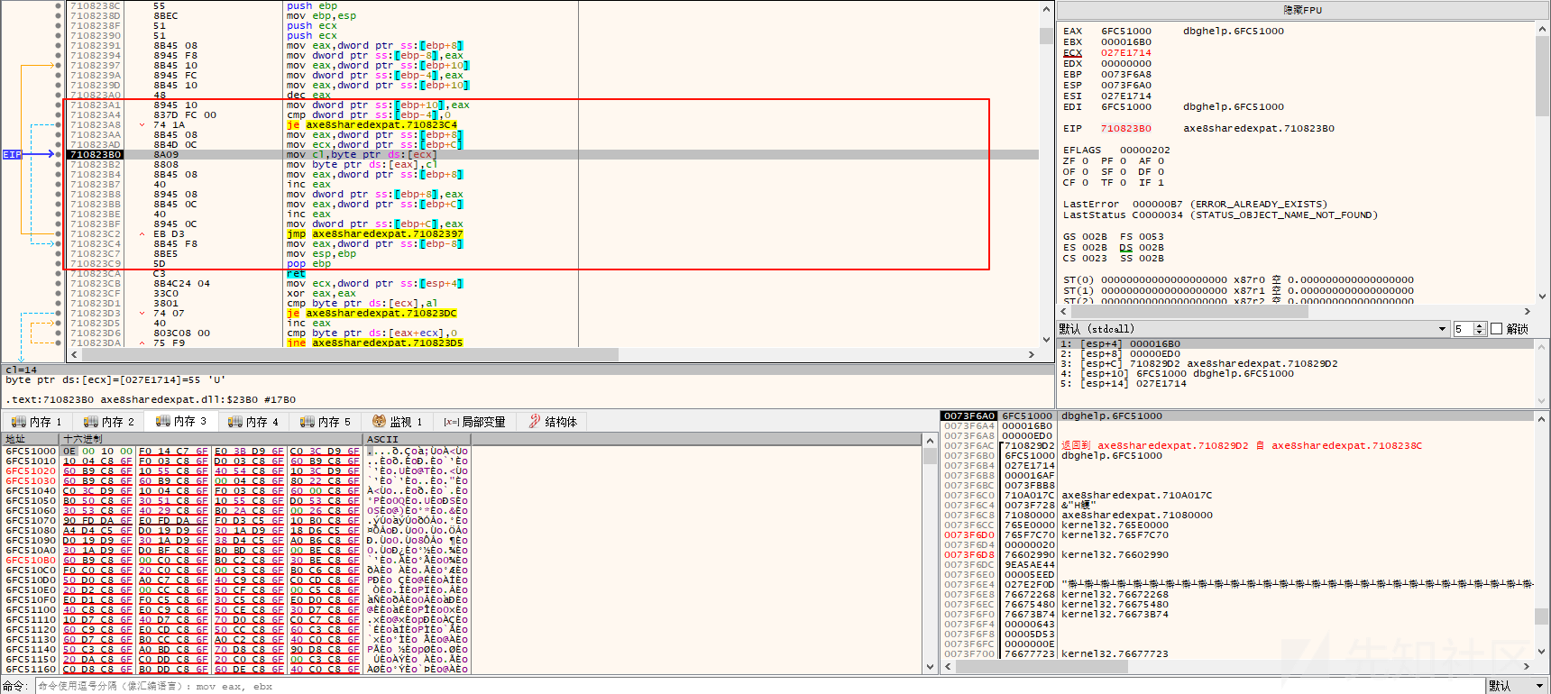Click the 十六进制 column header in dump
This screenshot has height=694, width=1551.
click(x=211, y=439)
